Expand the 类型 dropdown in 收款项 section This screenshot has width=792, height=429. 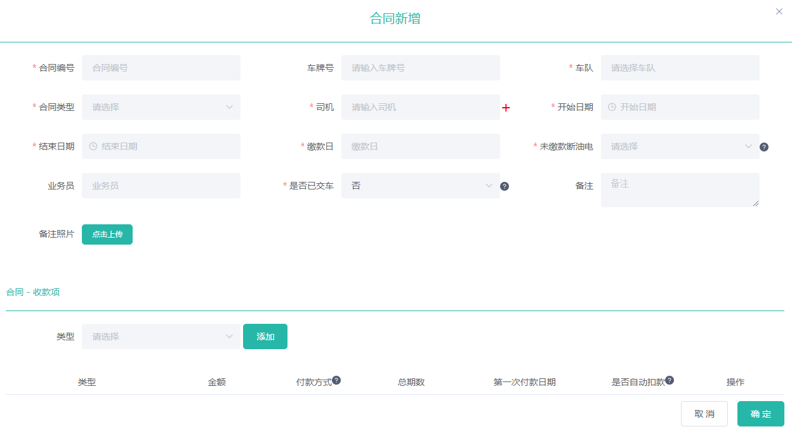point(161,336)
